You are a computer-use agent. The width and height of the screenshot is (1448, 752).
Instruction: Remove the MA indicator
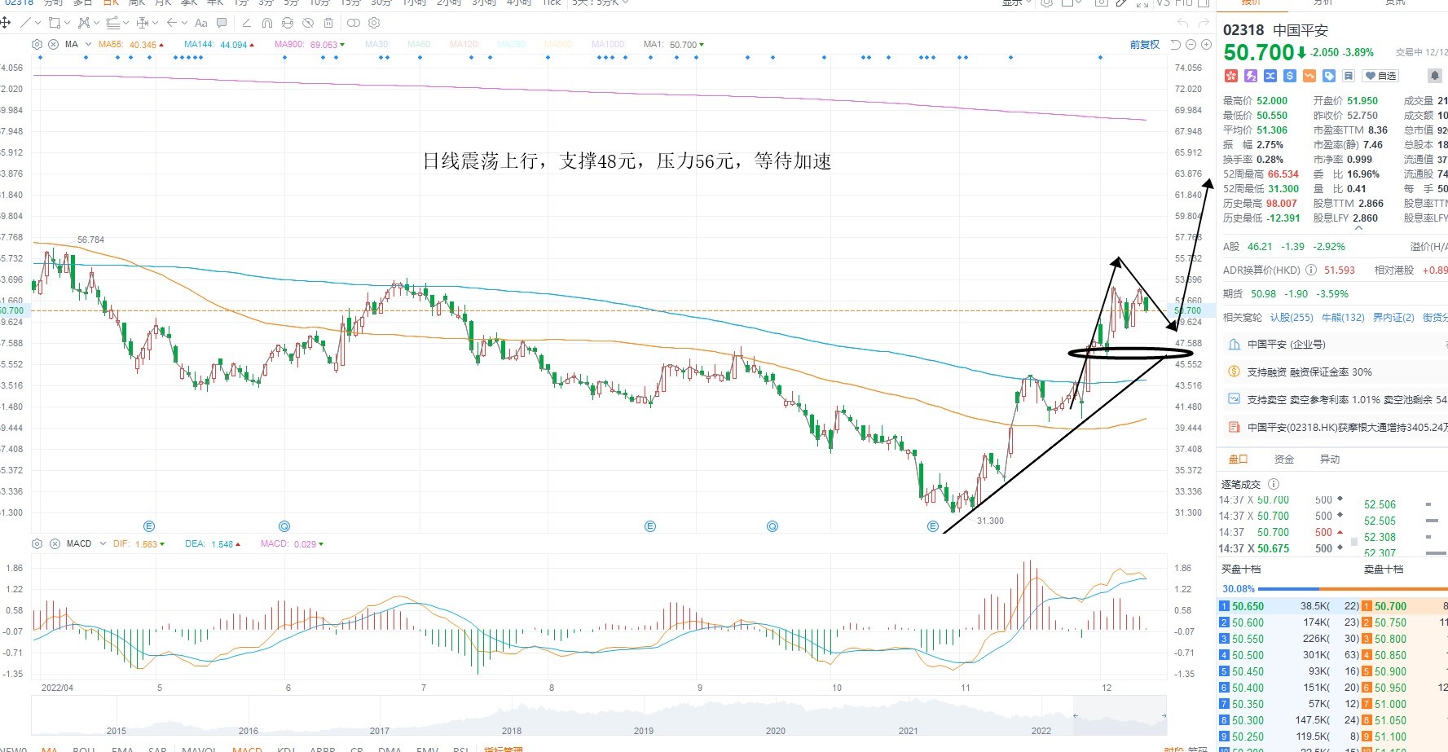point(54,44)
